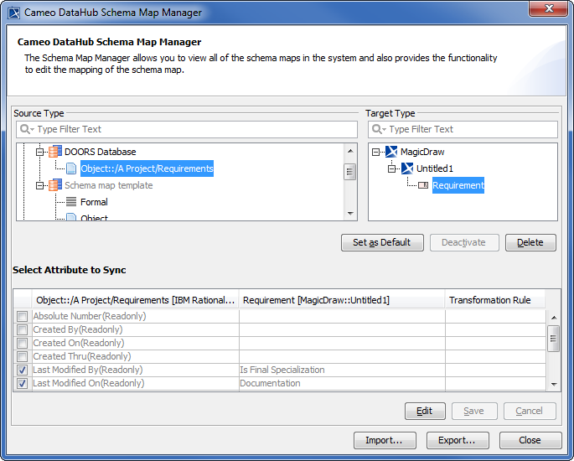
Task: Click the Save button
Action: (474, 411)
